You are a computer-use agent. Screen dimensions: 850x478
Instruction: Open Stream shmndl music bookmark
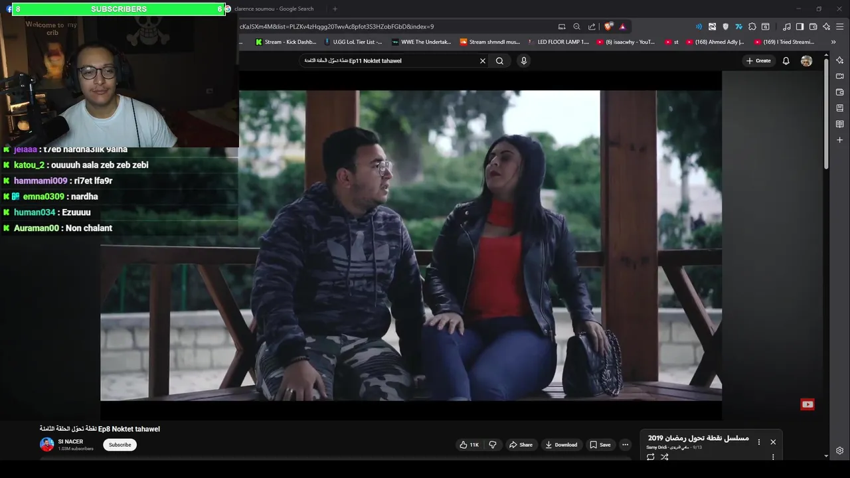490,42
